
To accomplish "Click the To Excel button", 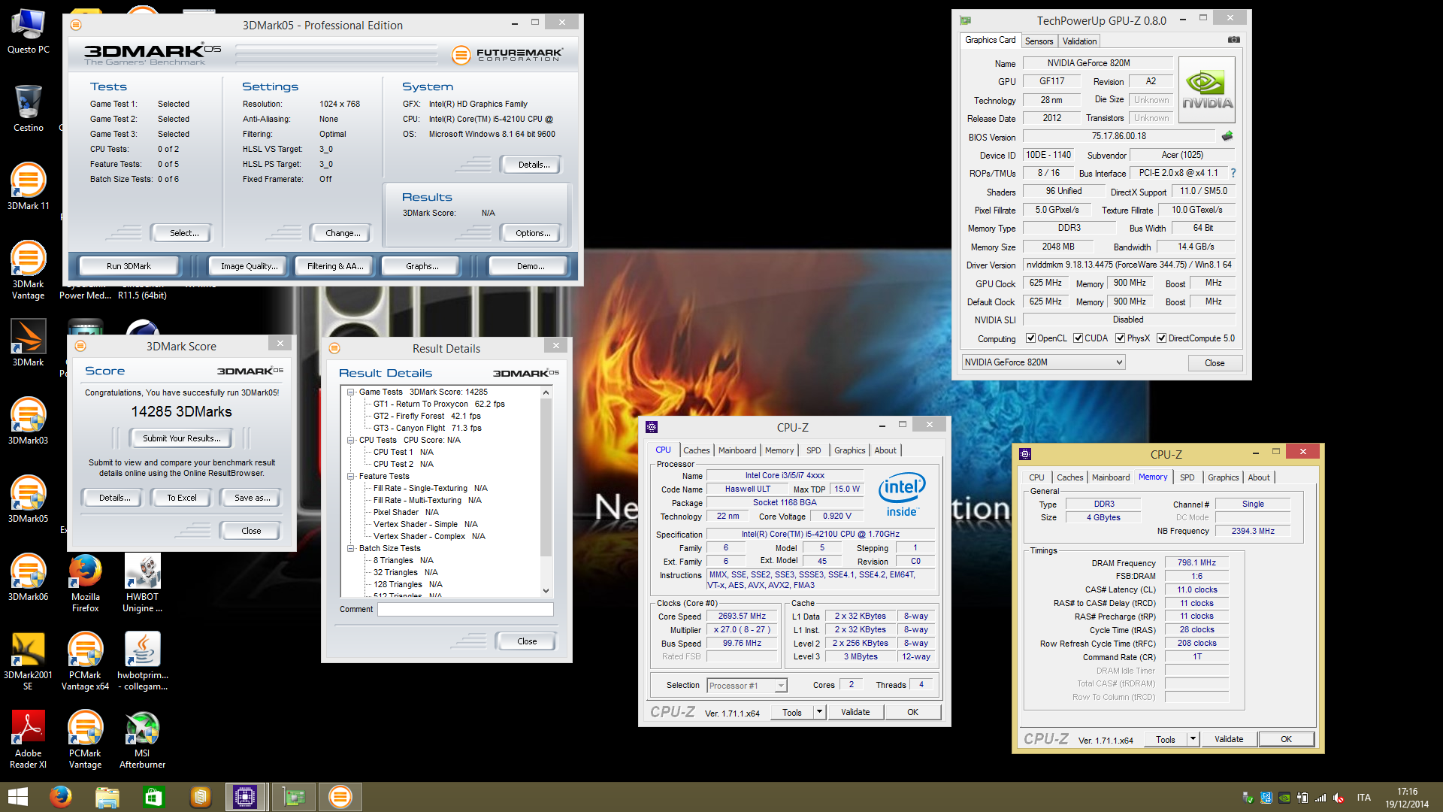I will (181, 498).
